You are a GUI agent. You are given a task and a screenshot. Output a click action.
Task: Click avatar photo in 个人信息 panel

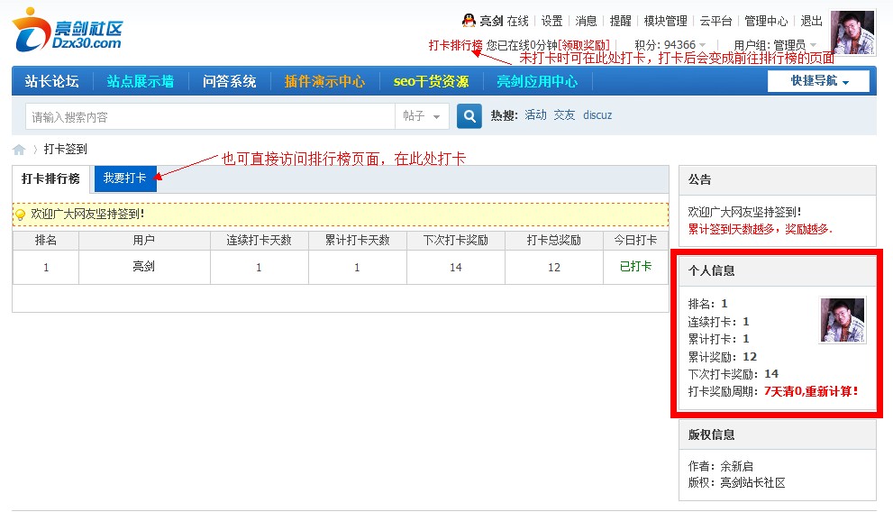click(843, 320)
